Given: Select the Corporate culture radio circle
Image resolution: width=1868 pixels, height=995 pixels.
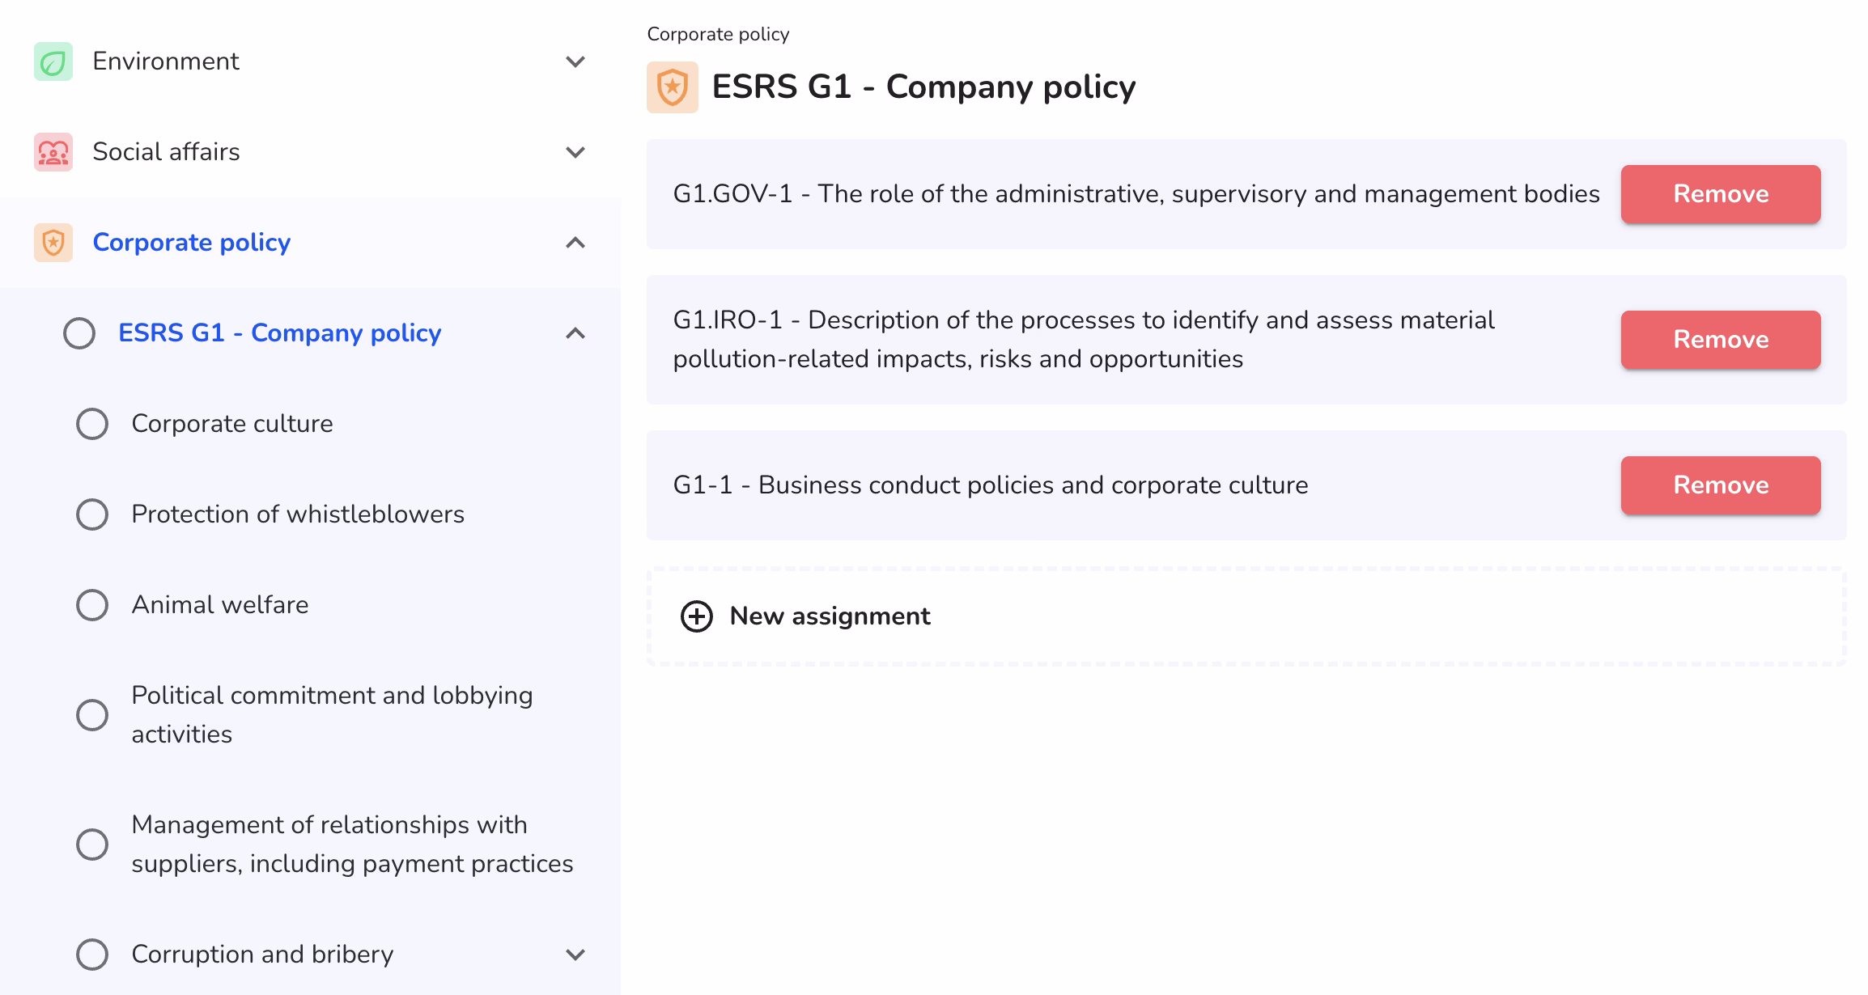Looking at the screenshot, I should click(x=92, y=424).
